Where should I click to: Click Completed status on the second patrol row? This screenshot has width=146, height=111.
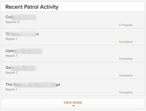(126, 42)
